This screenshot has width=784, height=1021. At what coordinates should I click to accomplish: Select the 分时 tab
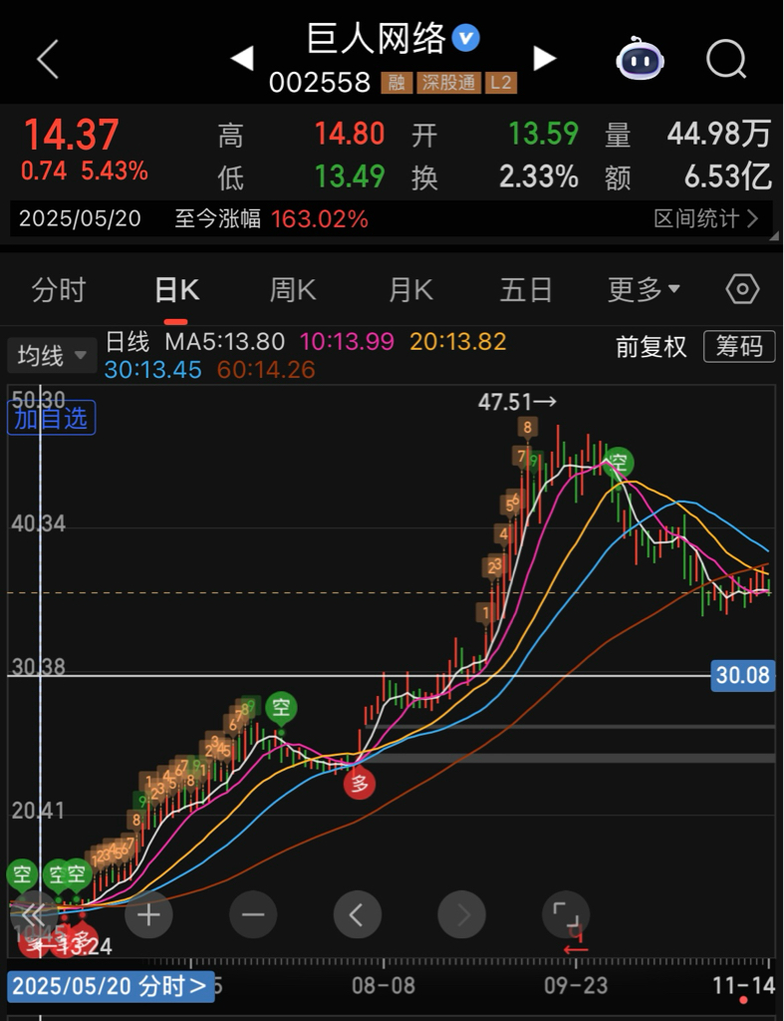coord(59,289)
